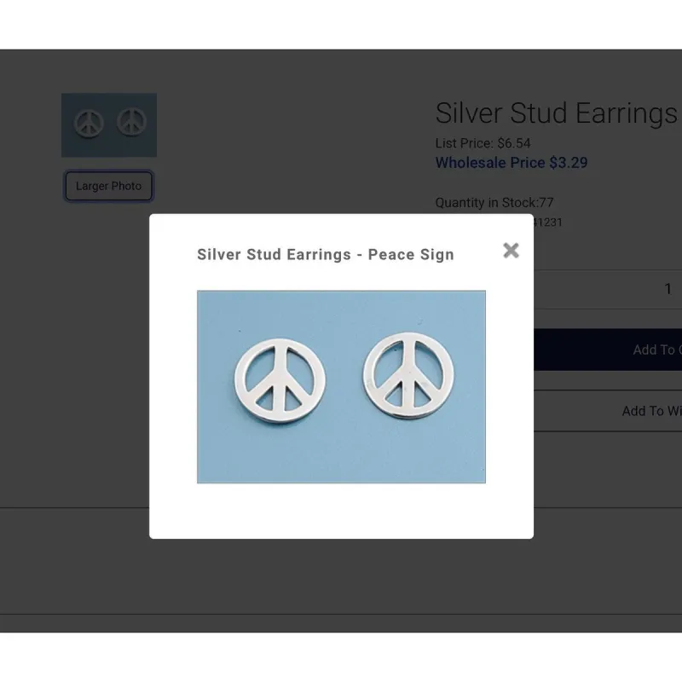This screenshot has height=682, width=682.
Task: Click the left peace sign earring in the enlarged photo
Action: (280, 381)
